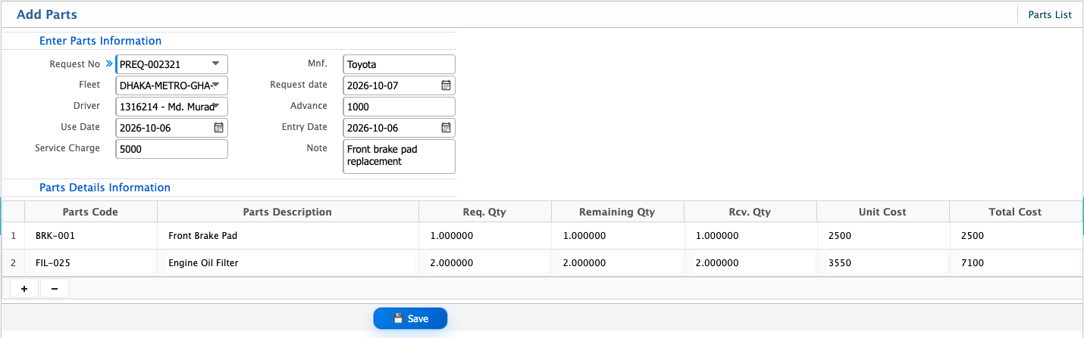
Task: Click row number 2 in parts table
Action: [x=14, y=263]
